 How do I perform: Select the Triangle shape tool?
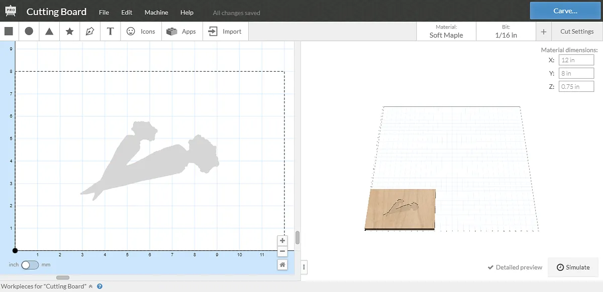(x=49, y=31)
